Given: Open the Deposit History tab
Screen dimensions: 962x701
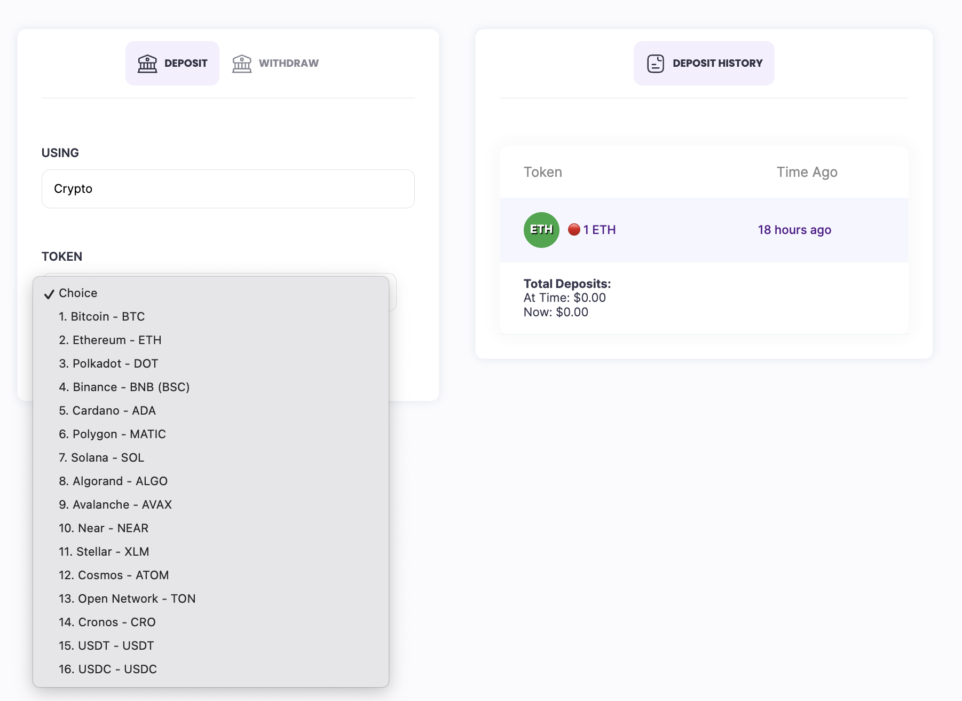Looking at the screenshot, I should pyautogui.click(x=704, y=63).
